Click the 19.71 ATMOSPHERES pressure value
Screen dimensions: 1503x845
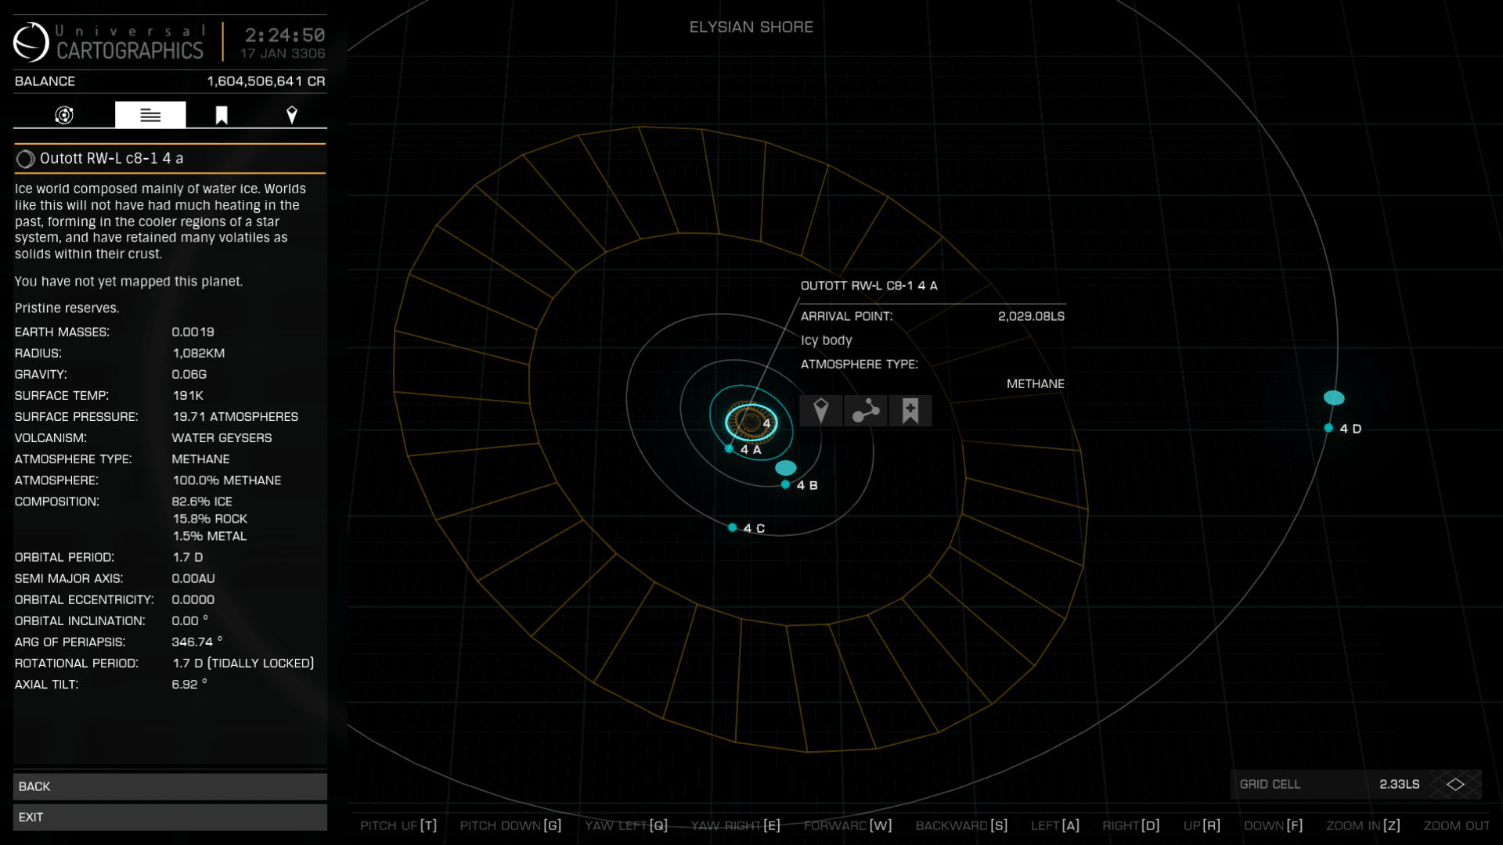click(235, 416)
